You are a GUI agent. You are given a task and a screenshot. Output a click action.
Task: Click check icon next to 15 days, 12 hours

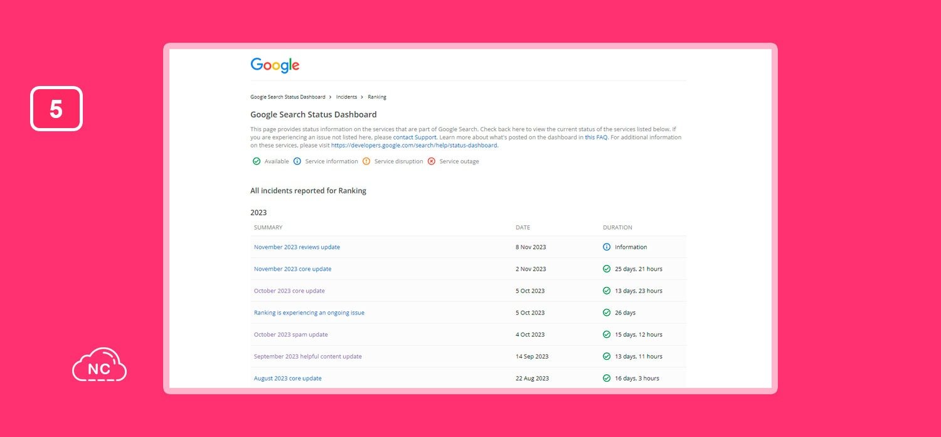point(607,335)
